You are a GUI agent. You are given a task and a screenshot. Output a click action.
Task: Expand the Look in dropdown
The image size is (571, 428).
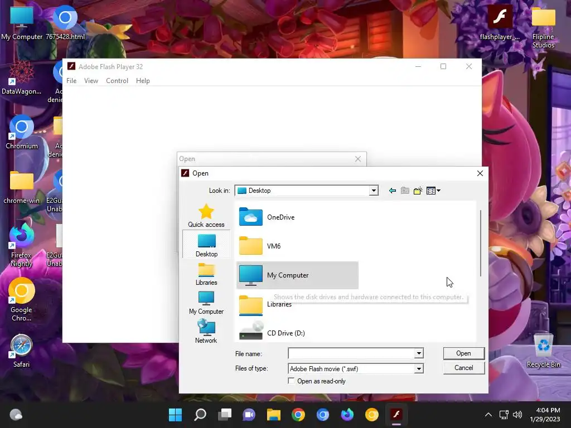click(x=373, y=191)
